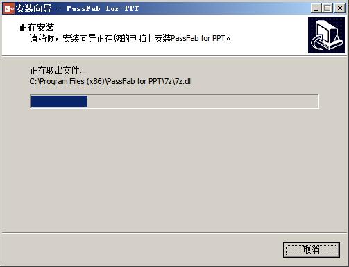Click the PassFab for PPT text in the title bar
The width and height of the screenshot is (349, 267).
103,8
